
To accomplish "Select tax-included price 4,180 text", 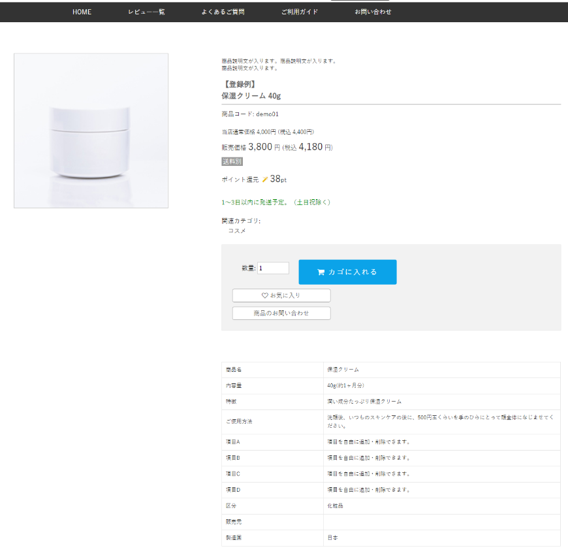I will [x=311, y=147].
